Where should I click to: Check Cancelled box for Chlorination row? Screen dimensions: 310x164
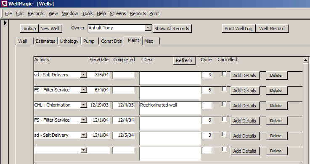point(224,104)
